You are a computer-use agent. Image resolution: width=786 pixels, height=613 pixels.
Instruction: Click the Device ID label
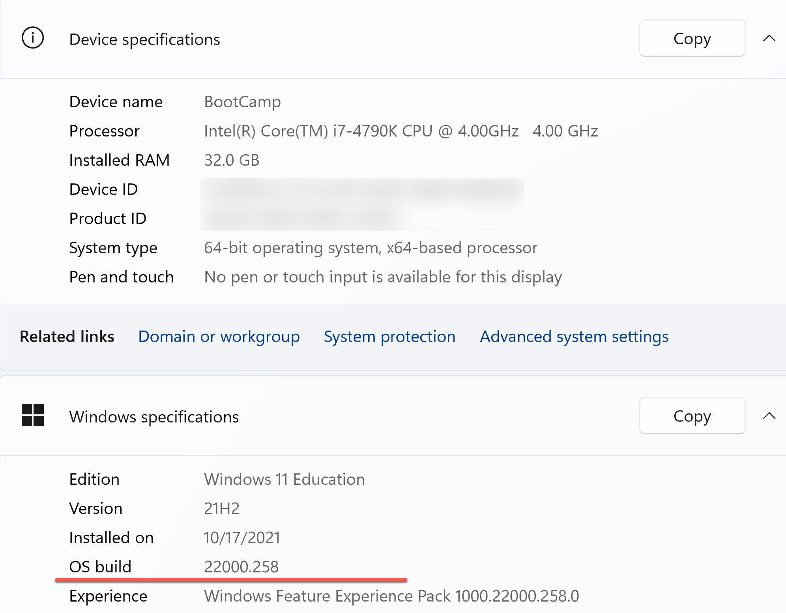[103, 189]
